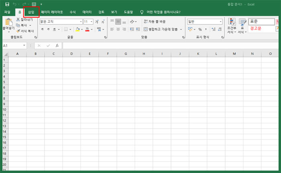Click 서식 복사 (Format Painter) brush
Screen dimensions: 281x173
click(25, 31)
